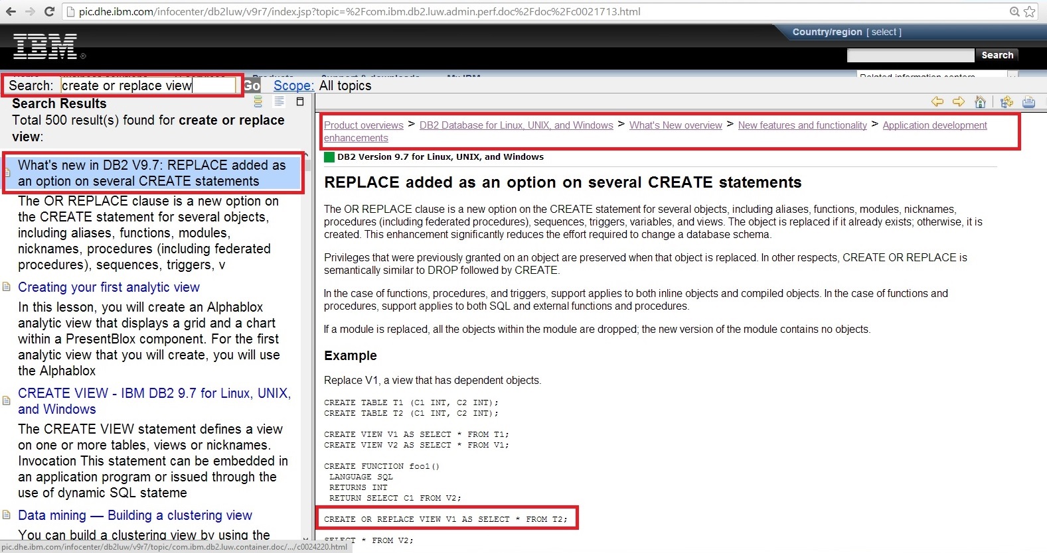Go back in the browser
The image size is (1047, 553).
[x=11, y=11]
